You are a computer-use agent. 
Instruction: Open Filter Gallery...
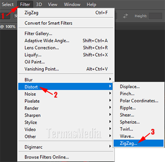pos(66,34)
